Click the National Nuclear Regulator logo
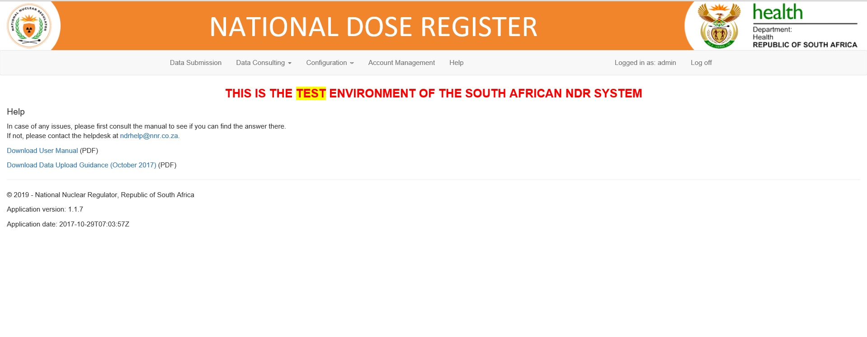The width and height of the screenshot is (867, 337). point(29,26)
